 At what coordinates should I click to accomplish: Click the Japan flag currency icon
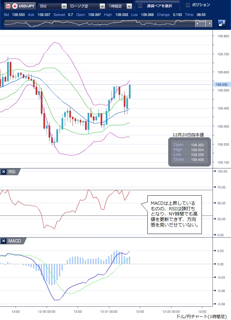[15, 6]
